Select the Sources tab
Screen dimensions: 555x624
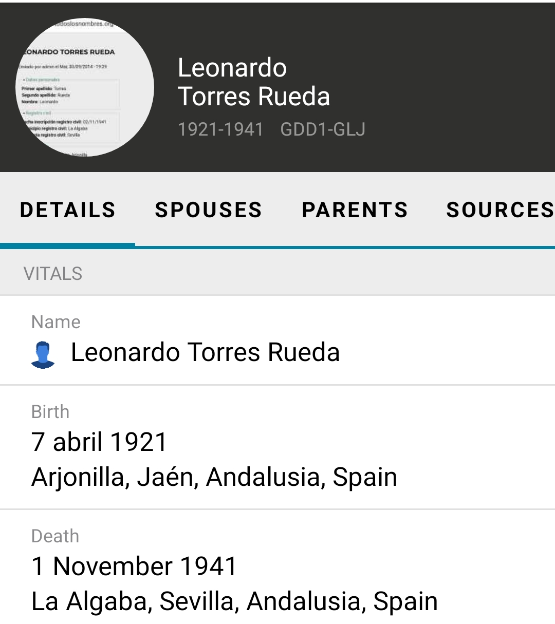[x=499, y=210]
